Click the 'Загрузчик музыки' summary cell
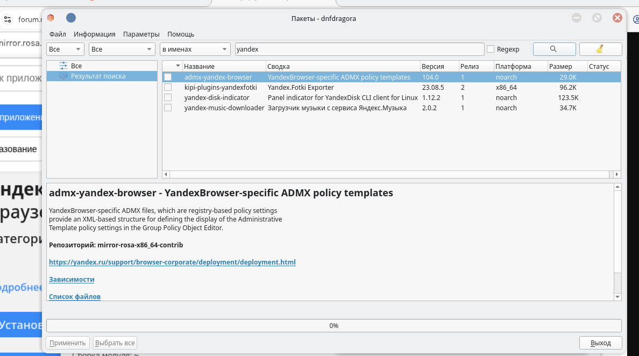The image size is (639, 356). [x=337, y=108]
